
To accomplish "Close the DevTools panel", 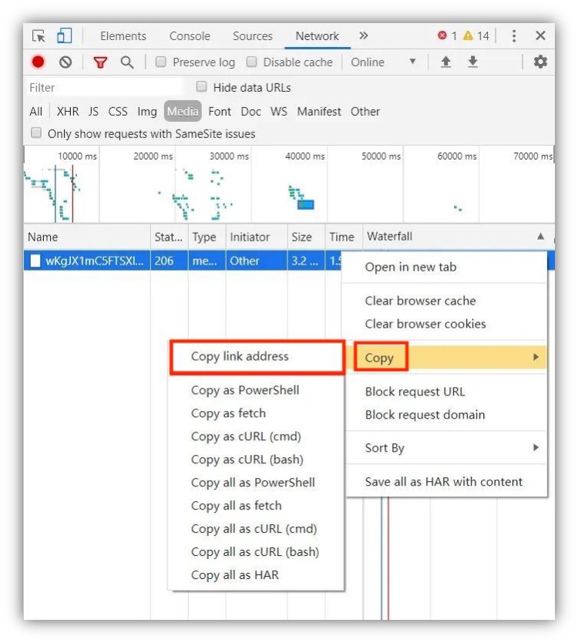I will [540, 35].
